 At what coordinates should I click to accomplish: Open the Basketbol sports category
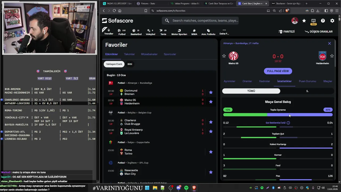coord(136,32)
